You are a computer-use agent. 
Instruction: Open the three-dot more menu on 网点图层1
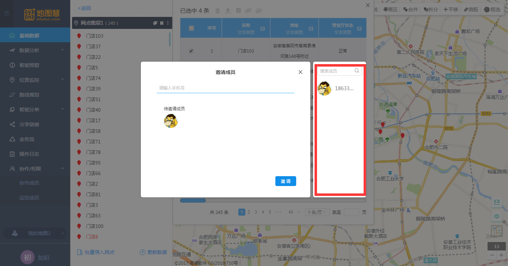click(168, 23)
